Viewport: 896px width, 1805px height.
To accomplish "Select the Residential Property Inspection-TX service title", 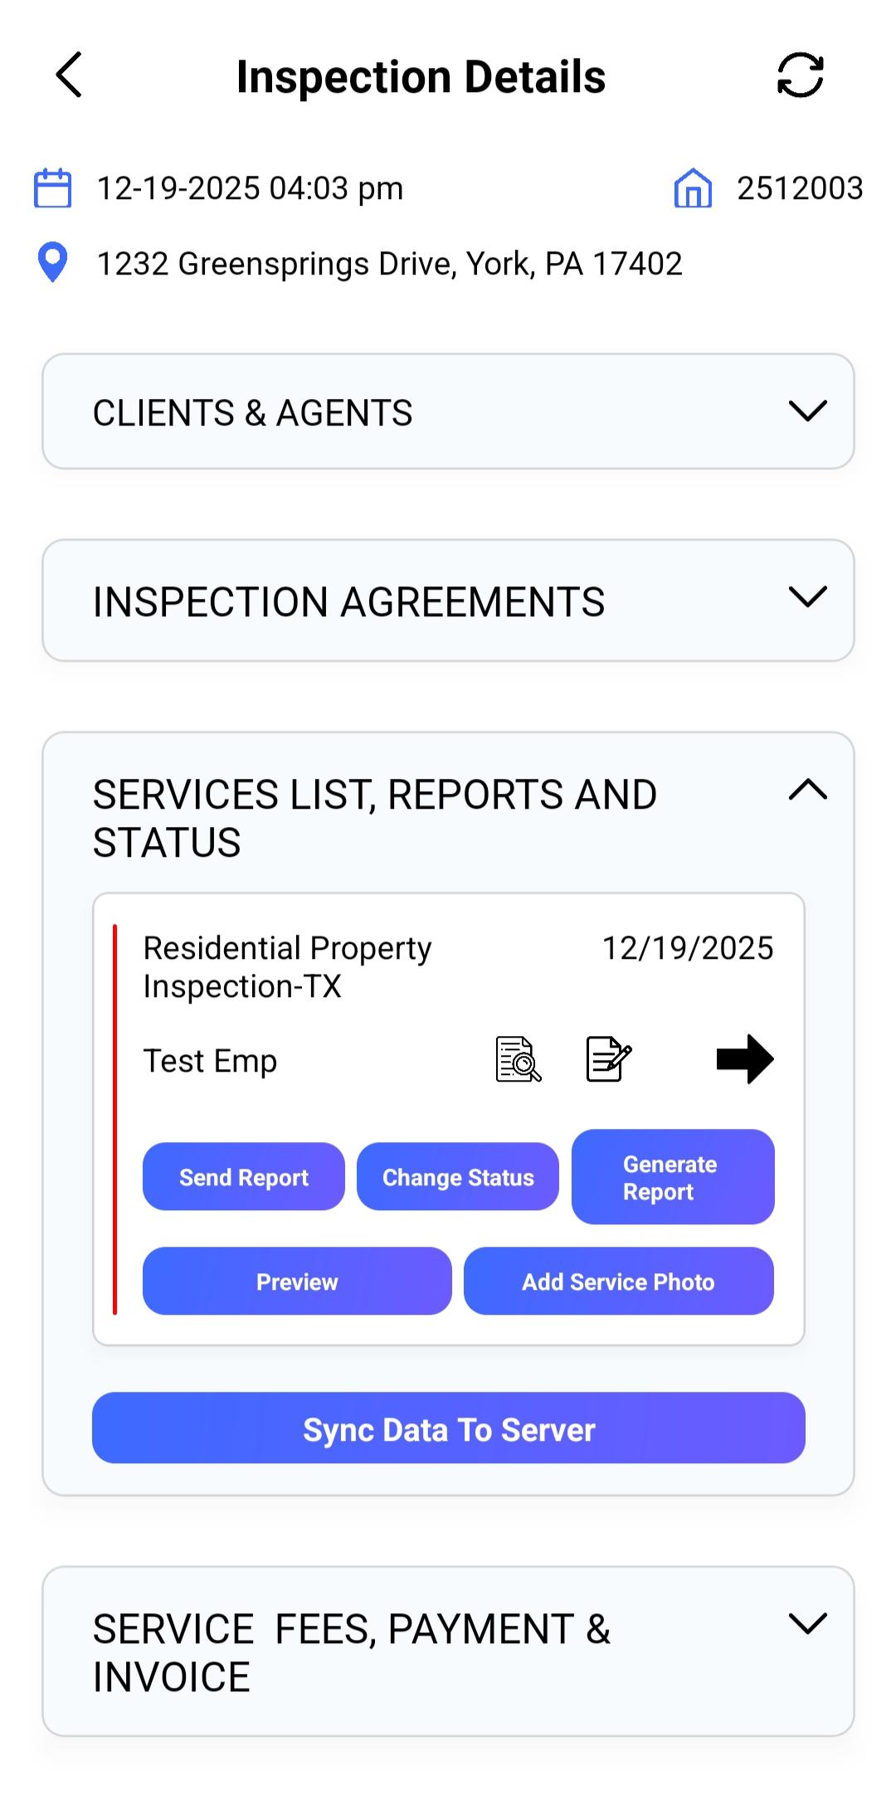I will click(287, 967).
